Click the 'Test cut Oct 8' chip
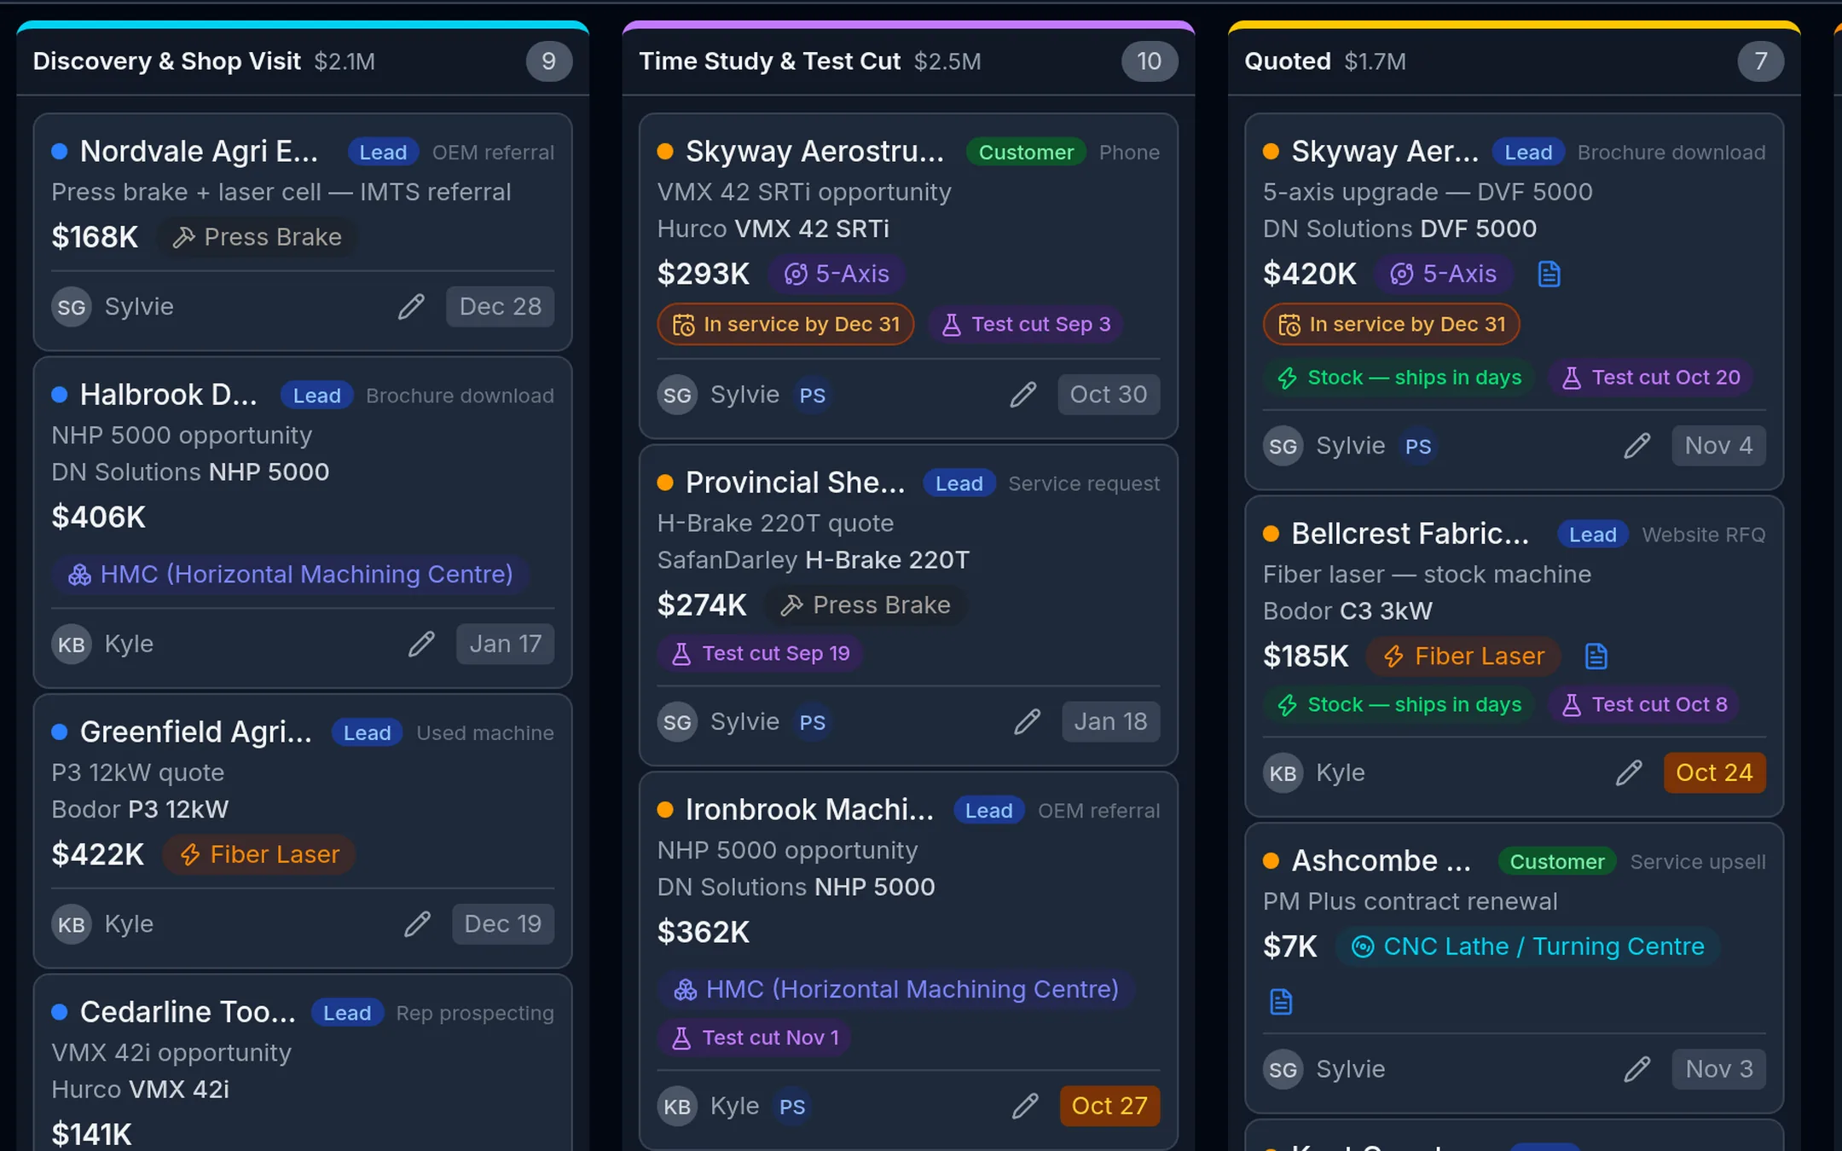The height and width of the screenshot is (1151, 1842). pos(1644,704)
